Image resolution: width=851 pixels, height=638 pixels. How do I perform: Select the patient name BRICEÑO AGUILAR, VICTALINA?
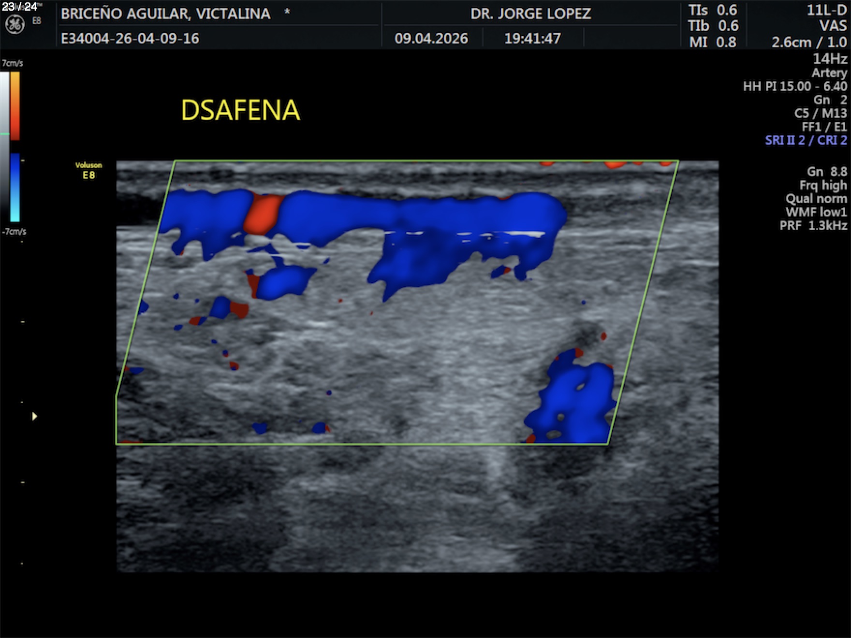[x=165, y=14]
